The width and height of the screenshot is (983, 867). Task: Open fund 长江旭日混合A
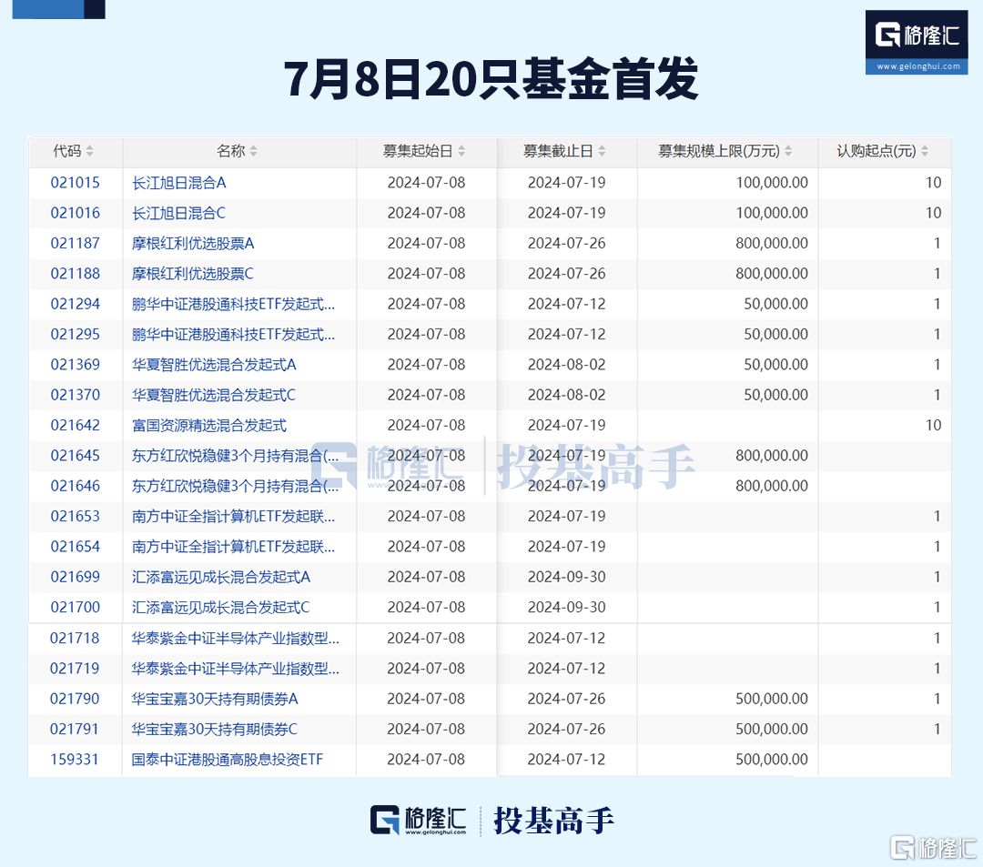(x=178, y=183)
